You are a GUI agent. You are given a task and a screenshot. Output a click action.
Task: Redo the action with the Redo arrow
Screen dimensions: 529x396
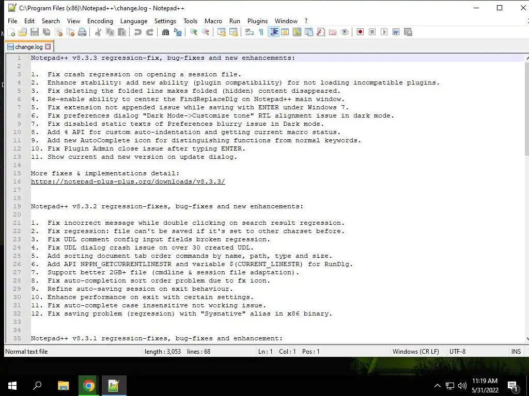coord(150,32)
